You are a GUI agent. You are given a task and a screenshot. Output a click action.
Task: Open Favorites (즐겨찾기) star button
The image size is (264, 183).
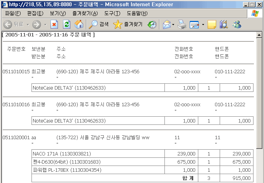pos(128,24)
